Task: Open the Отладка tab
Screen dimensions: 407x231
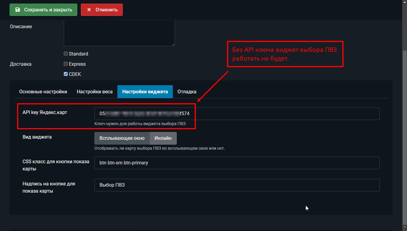Action: 187,91
